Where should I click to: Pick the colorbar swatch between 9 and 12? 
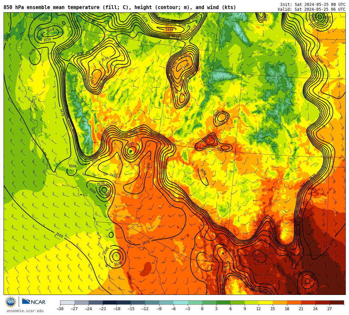click(252, 302)
